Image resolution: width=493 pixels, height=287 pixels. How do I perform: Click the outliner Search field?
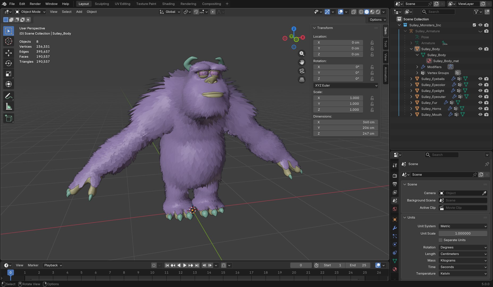tap(438, 12)
